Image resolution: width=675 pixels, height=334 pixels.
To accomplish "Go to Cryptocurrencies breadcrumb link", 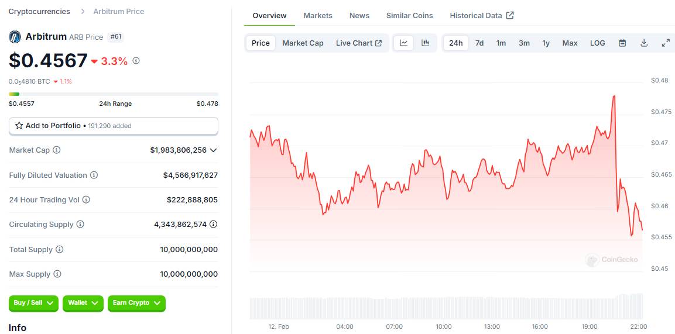I will (39, 12).
